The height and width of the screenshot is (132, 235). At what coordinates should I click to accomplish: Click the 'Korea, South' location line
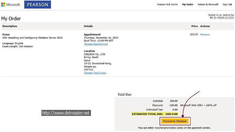point(91,57)
